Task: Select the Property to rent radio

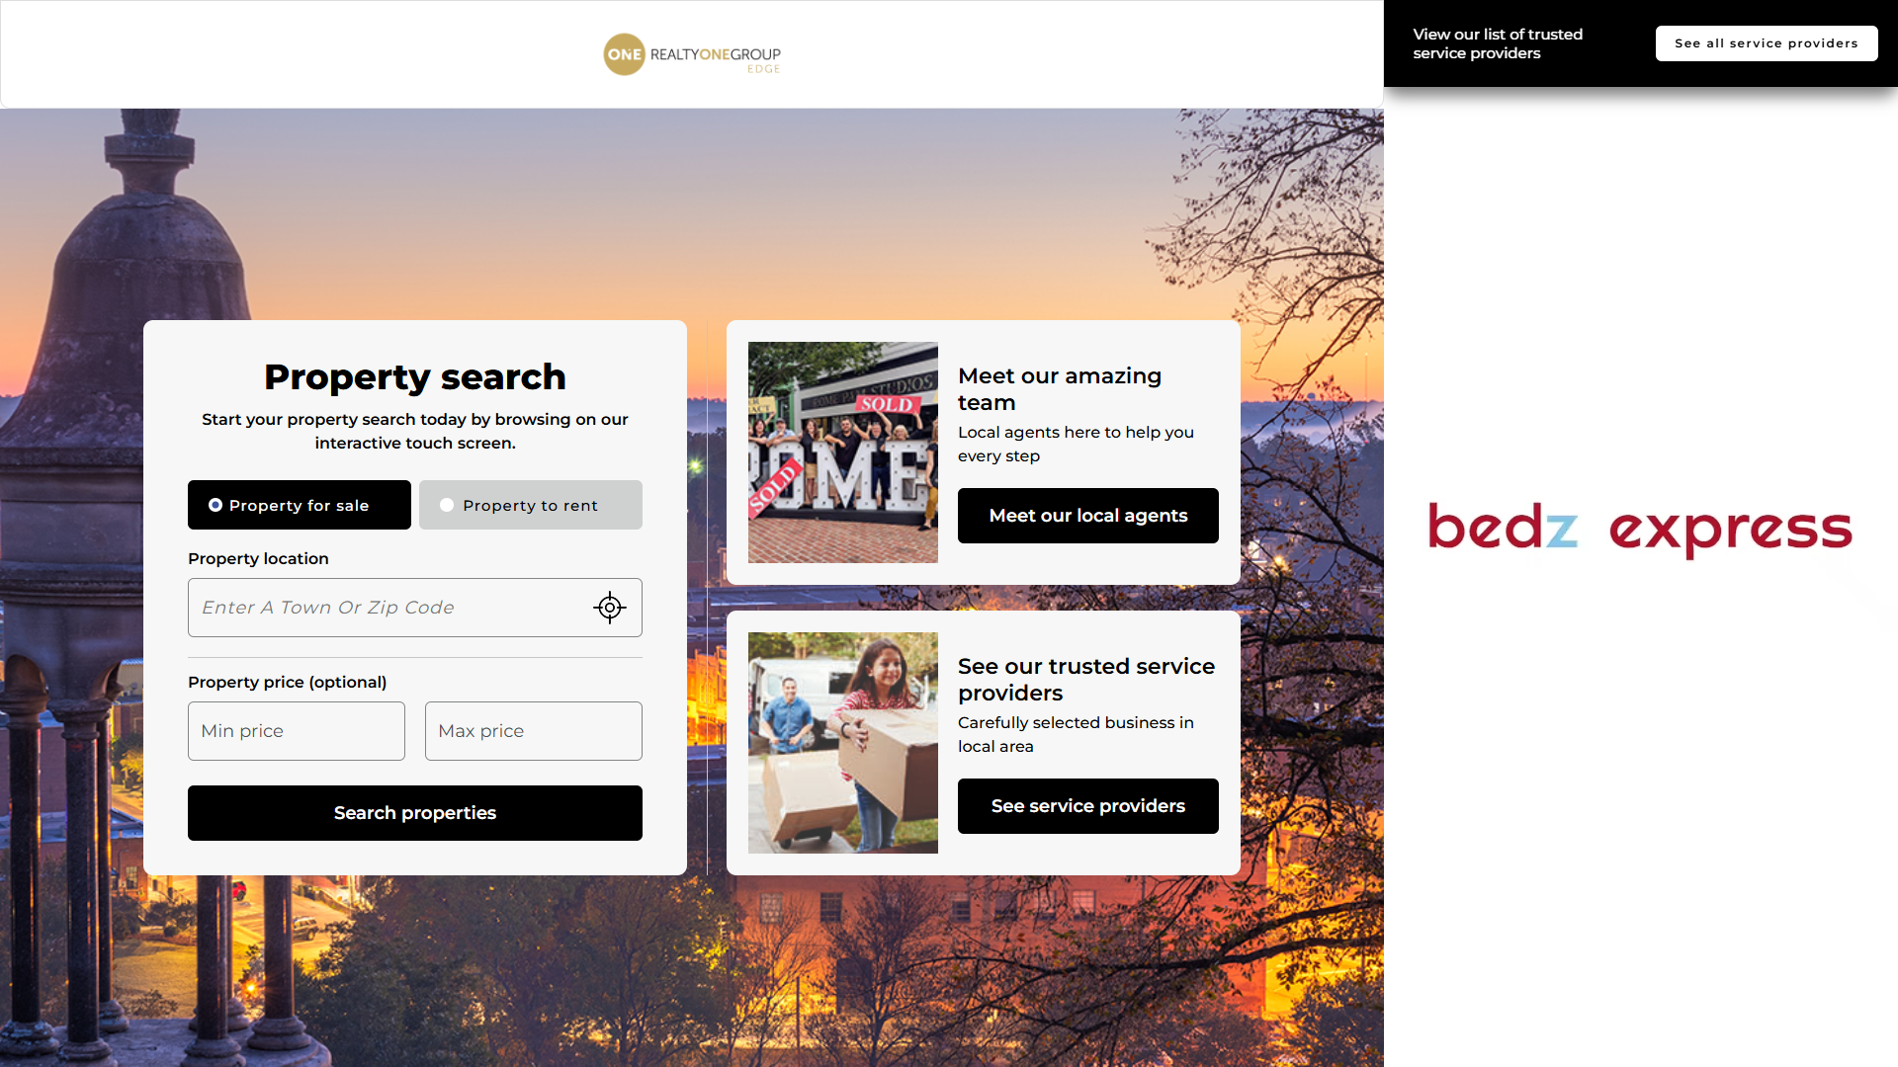Action: coord(531,505)
